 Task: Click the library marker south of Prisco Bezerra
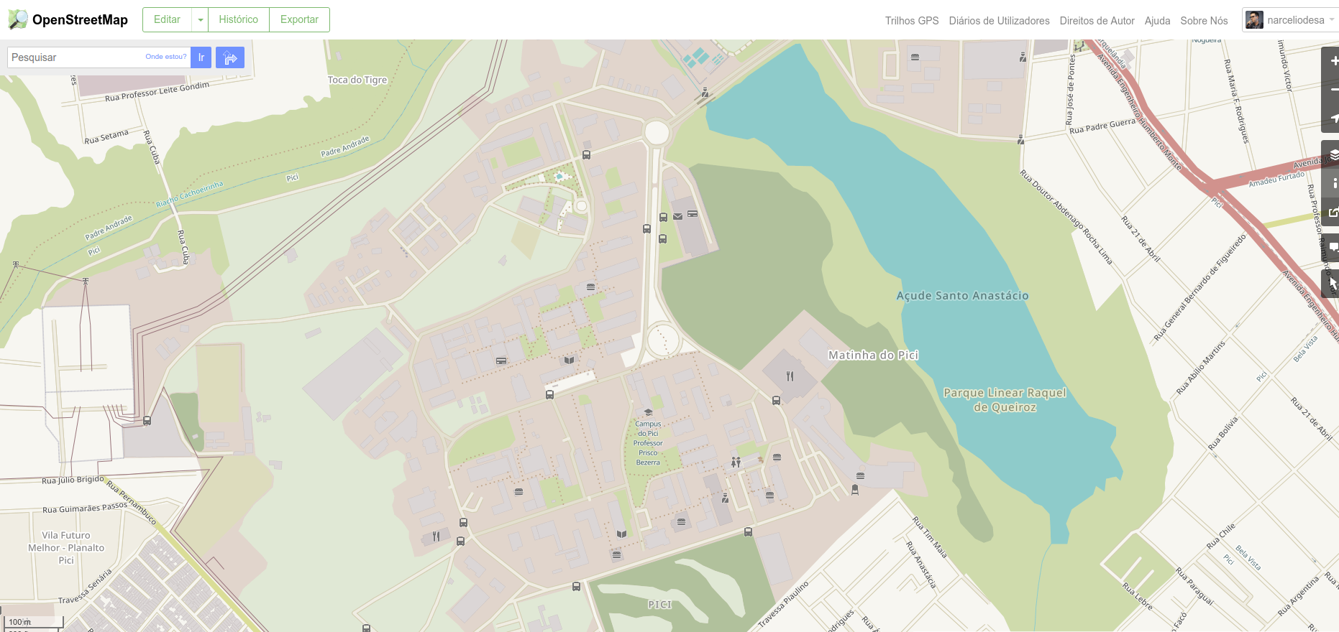(x=621, y=534)
